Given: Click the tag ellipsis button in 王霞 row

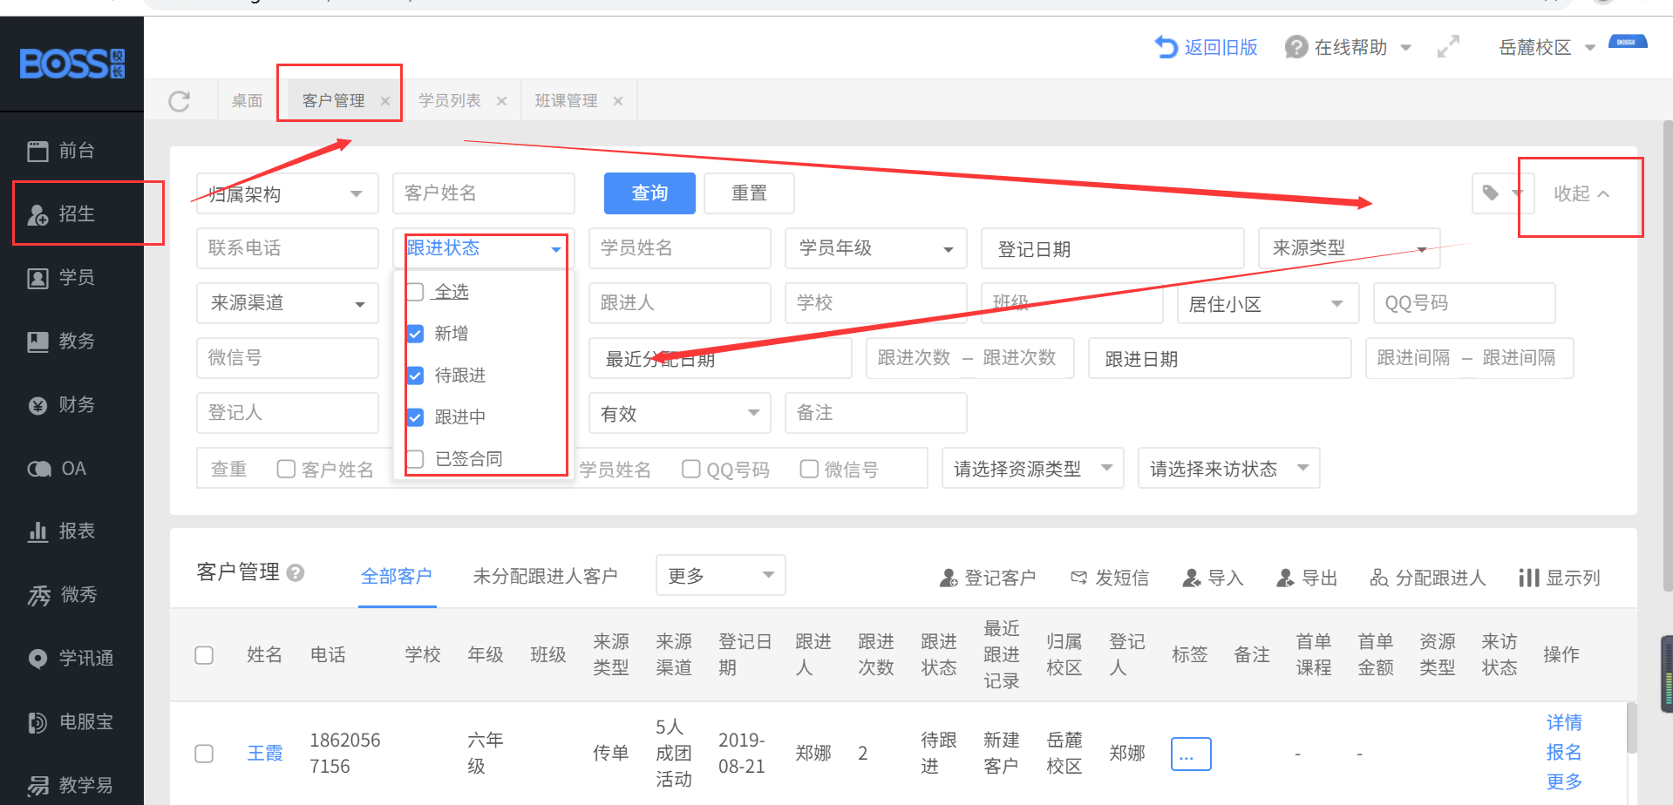Looking at the screenshot, I should click(1191, 754).
